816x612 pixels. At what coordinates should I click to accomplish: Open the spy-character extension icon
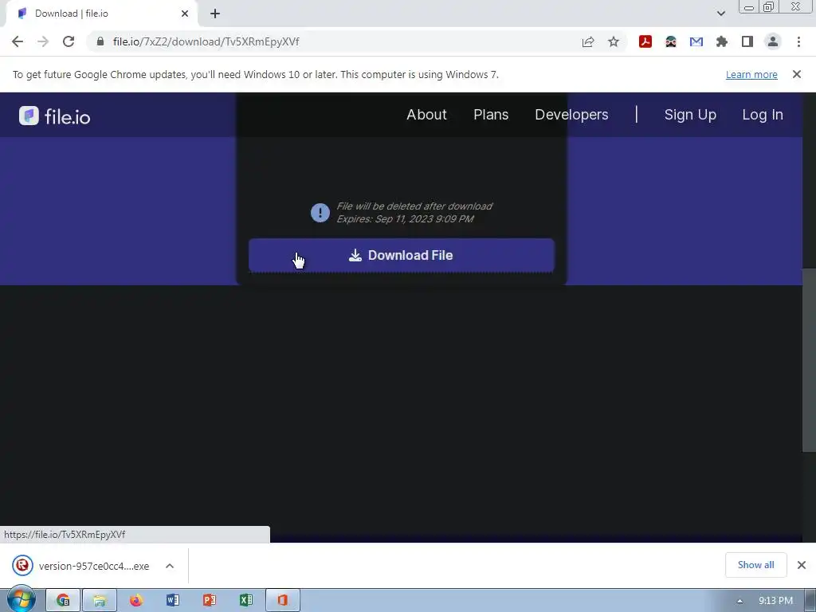[x=671, y=41]
